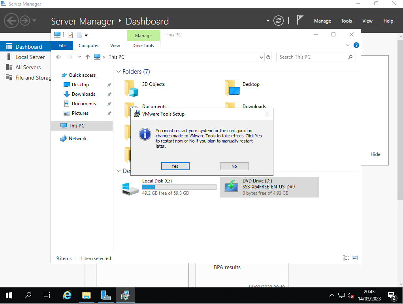Open the notifications flag in Server Manager
Screen dimensions: 403x304
tap(300, 21)
